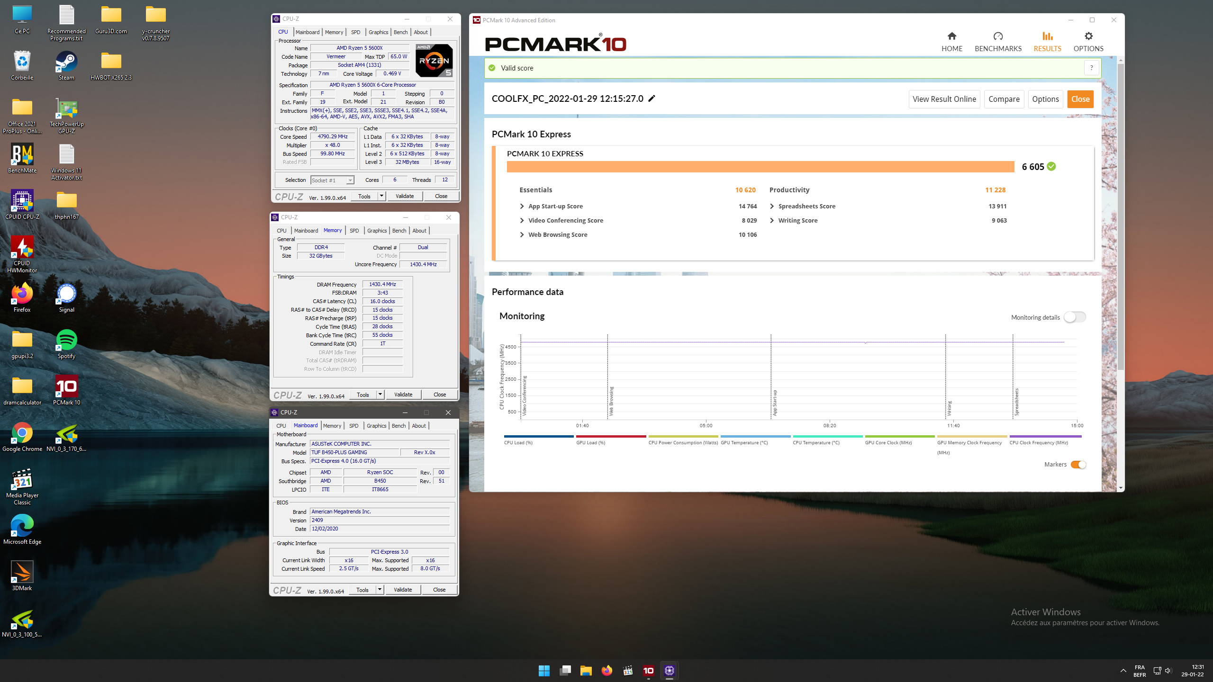
Task: Open CPUID CPU-Z desktop shortcut
Action: [22, 205]
